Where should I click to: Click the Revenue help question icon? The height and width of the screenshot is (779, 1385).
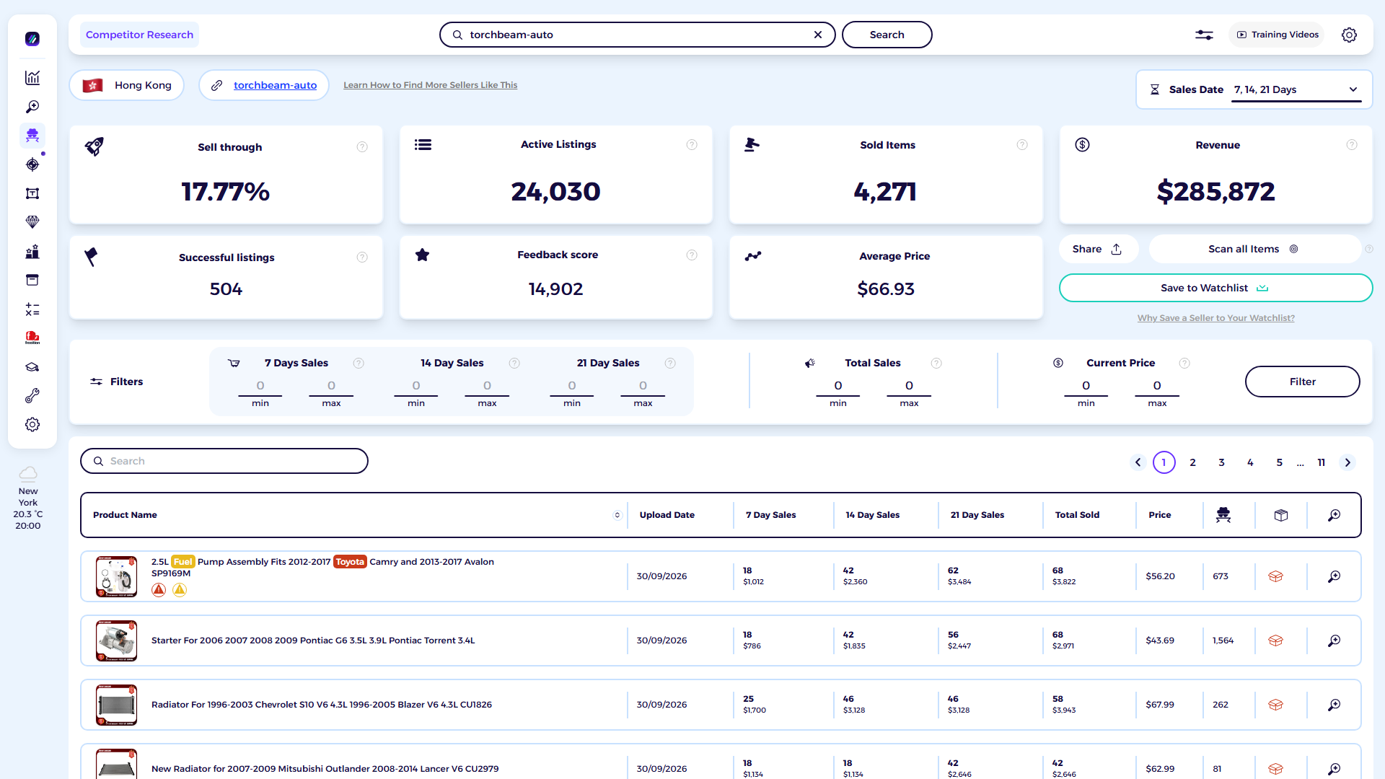click(x=1352, y=145)
